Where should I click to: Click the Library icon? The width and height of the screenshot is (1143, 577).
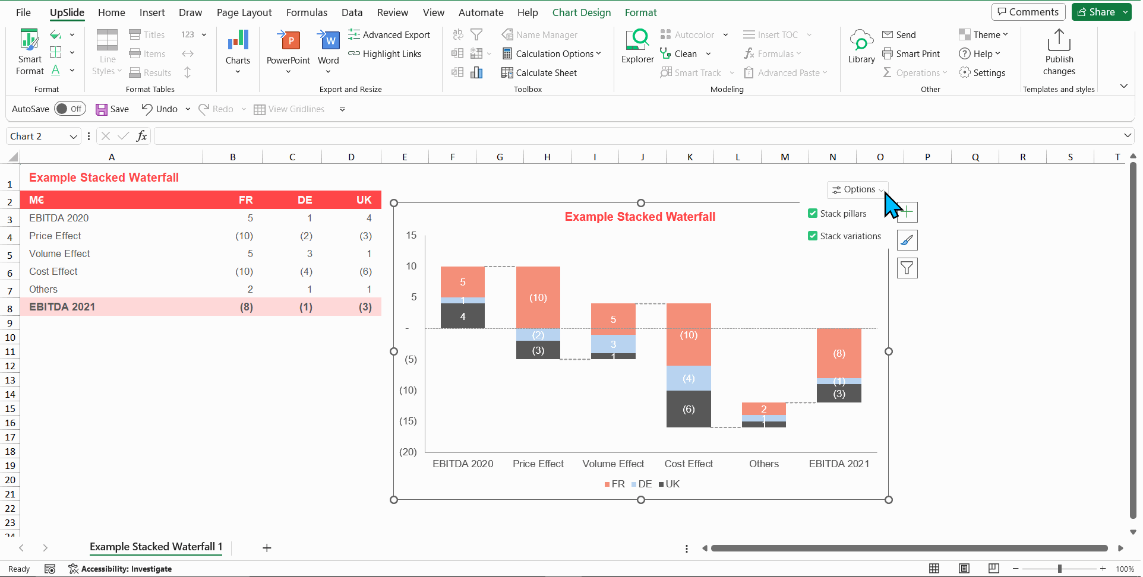[861, 42]
